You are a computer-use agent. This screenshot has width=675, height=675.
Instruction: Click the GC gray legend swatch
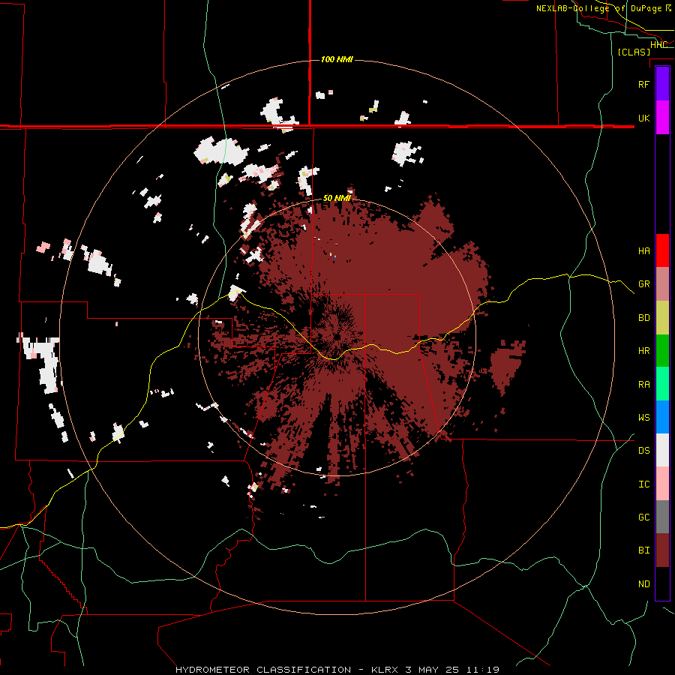tap(662, 517)
